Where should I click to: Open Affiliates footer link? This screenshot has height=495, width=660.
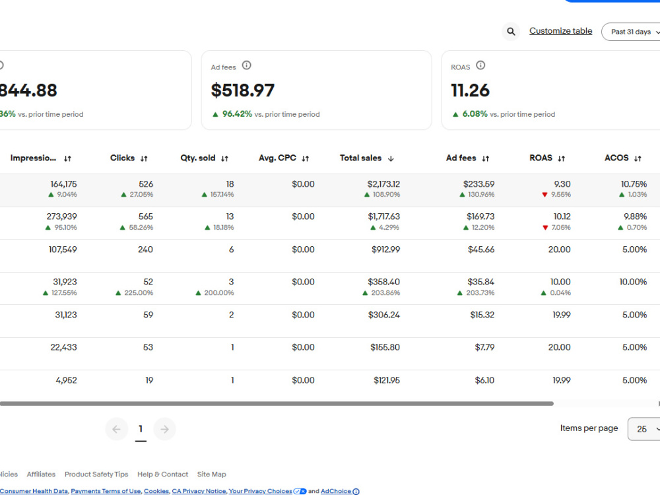coord(41,475)
